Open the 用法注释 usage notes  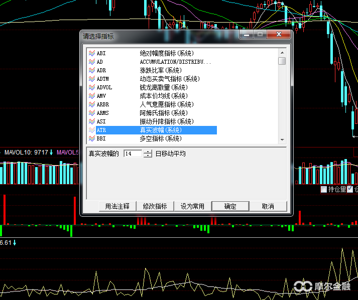tap(117, 206)
